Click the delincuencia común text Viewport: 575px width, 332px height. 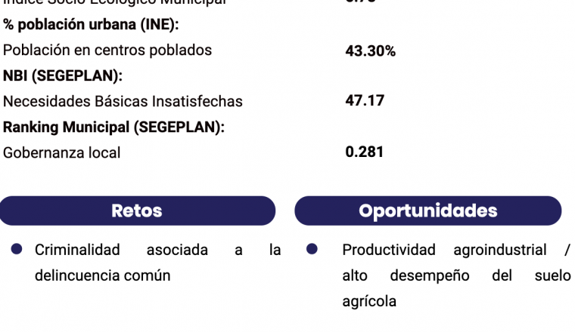point(103,275)
